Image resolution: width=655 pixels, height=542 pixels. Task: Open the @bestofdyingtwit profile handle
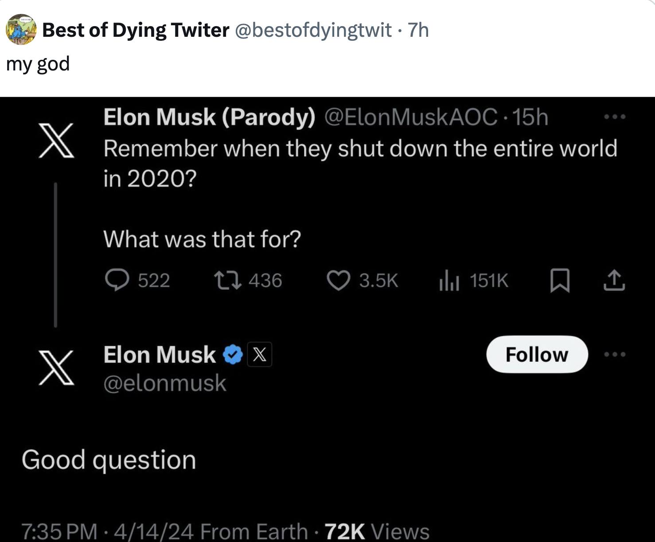[312, 30]
